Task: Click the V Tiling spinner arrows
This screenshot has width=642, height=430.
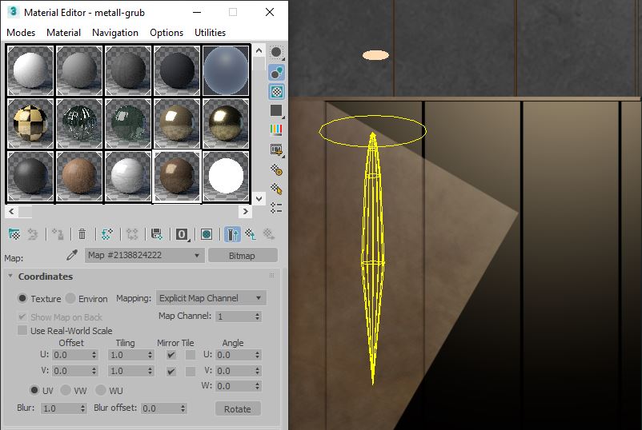Action: click(x=150, y=371)
